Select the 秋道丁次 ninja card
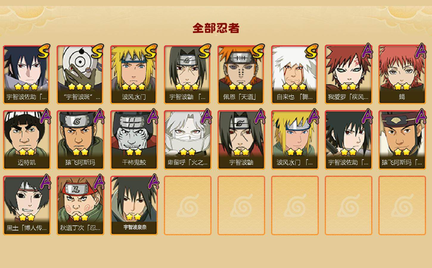This screenshot has height=268, width=432. pyautogui.click(x=80, y=205)
